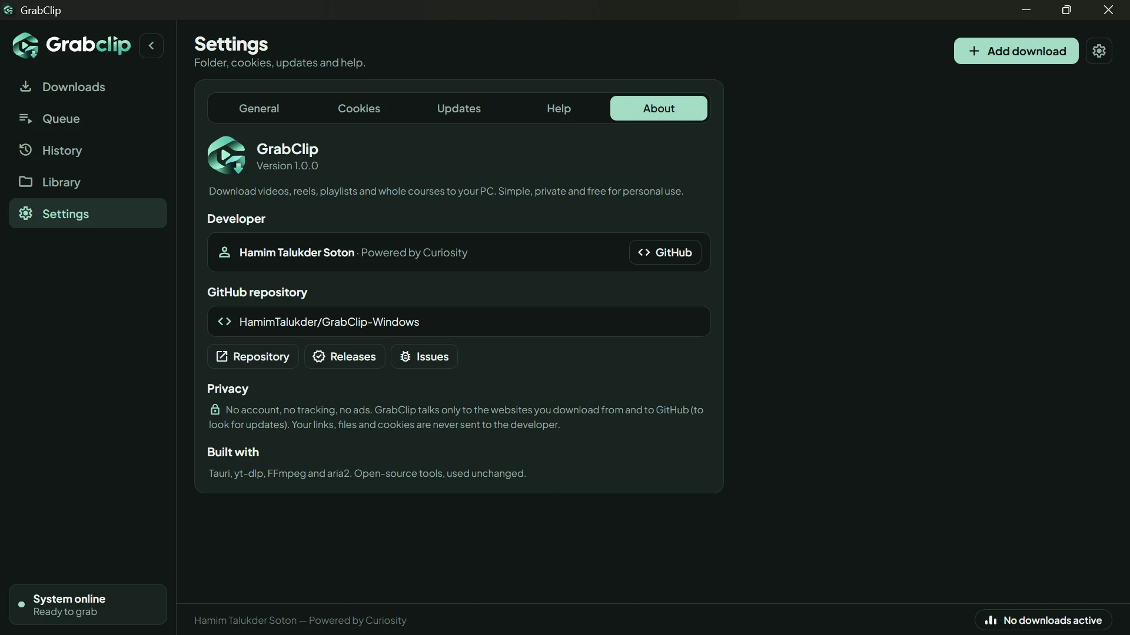Click the Add download button
Screen dimensions: 1130x635
pyautogui.click(x=1016, y=51)
